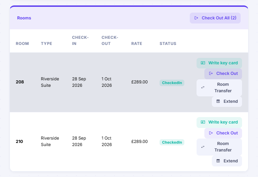This screenshot has width=258, height=177.
Task: Click calendar icon on room 208 Extend
Action: (x=218, y=101)
